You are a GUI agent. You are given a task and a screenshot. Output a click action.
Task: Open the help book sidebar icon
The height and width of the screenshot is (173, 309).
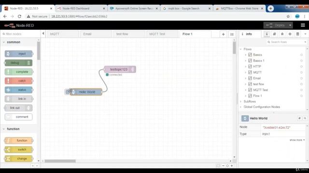click(x=274, y=34)
